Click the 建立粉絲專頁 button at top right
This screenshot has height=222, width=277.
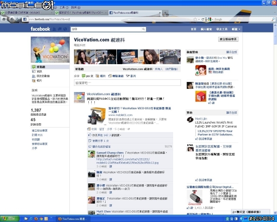coord(228,39)
